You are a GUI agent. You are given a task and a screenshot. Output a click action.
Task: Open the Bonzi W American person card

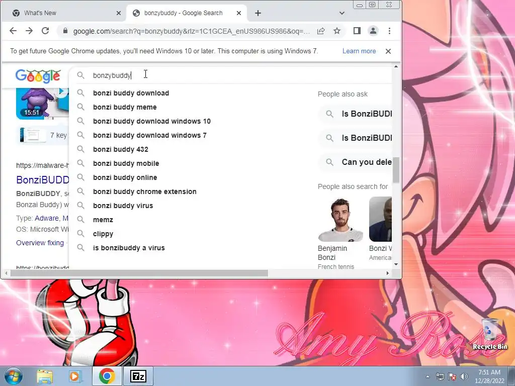pyautogui.click(x=380, y=229)
